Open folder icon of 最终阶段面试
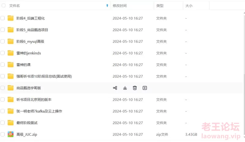Screen dimensions: 245x142 coord(10,123)
